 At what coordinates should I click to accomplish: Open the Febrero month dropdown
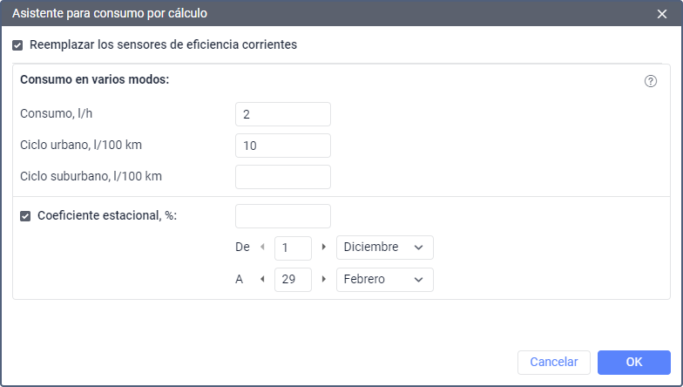[384, 280]
